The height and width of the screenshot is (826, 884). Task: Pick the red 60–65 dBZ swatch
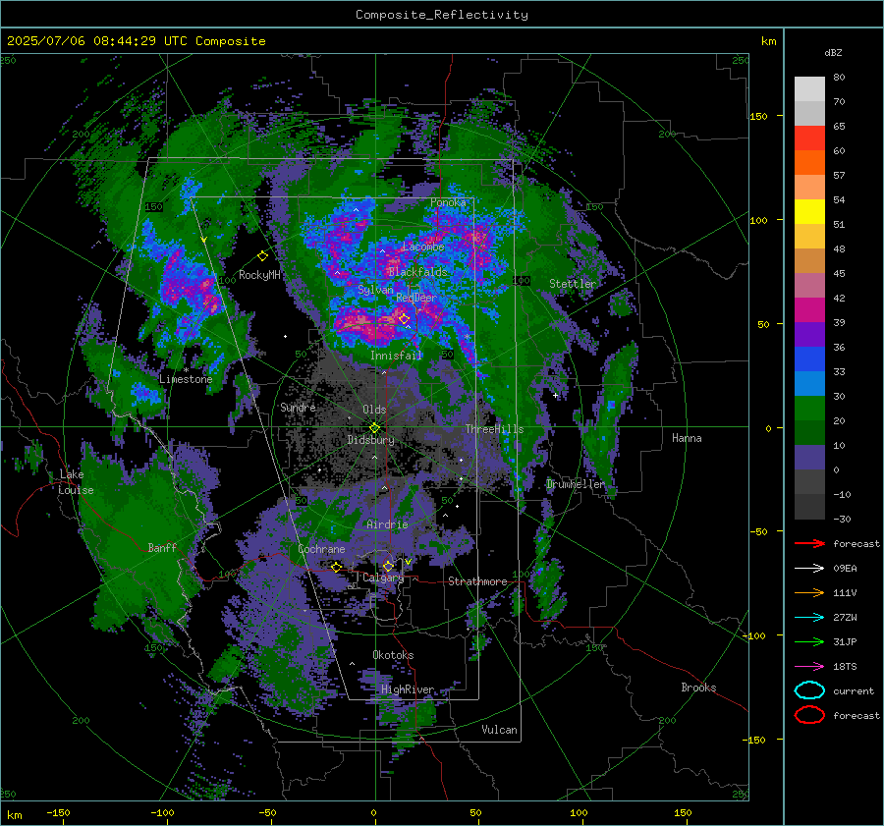pos(809,138)
